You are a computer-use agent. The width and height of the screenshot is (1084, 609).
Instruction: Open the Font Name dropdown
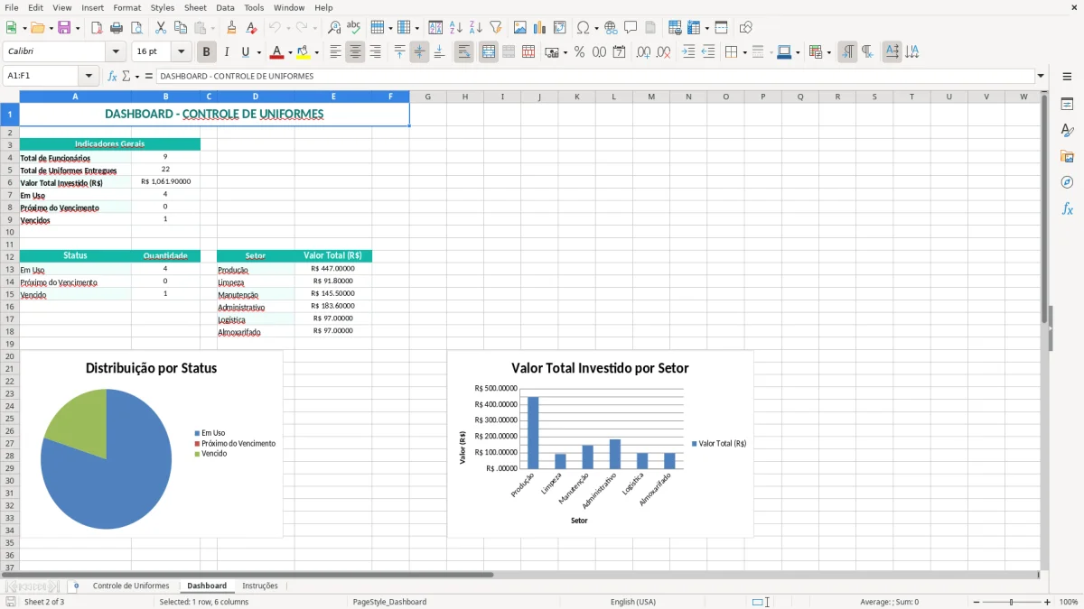click(x=115, y=52)
